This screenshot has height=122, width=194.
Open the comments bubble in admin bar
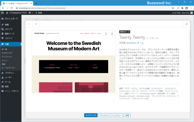tap(31, 13)
